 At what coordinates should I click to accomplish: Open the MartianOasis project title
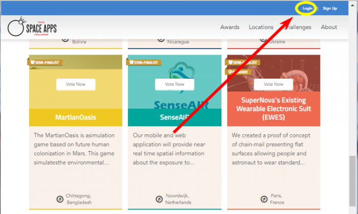coord(76,117)
